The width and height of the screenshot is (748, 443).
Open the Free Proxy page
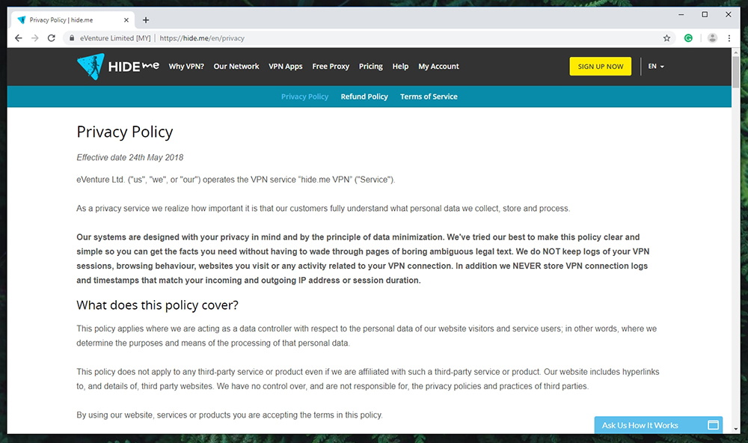click(331, 67)
